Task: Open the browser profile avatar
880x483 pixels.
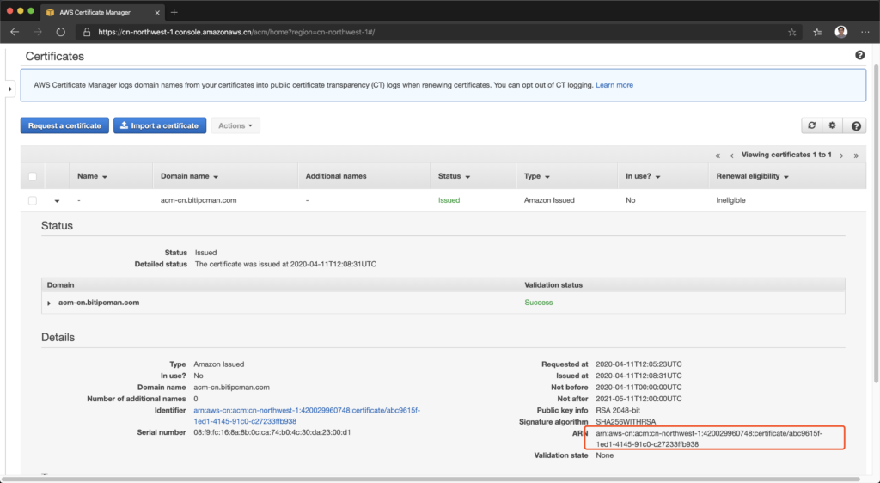Action: (x=840, y=32)
